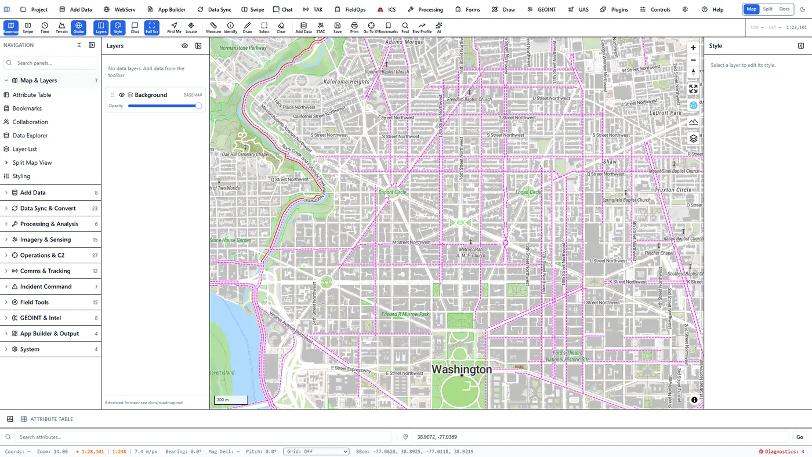
Task: Print the current map
Action: (x=354, y=28)
